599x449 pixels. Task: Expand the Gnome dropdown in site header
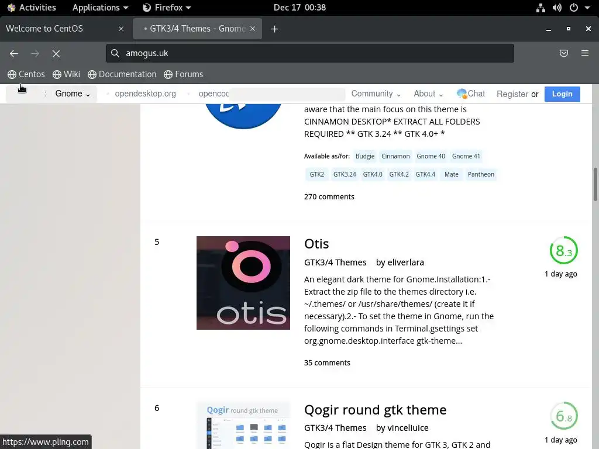[72, 94]
